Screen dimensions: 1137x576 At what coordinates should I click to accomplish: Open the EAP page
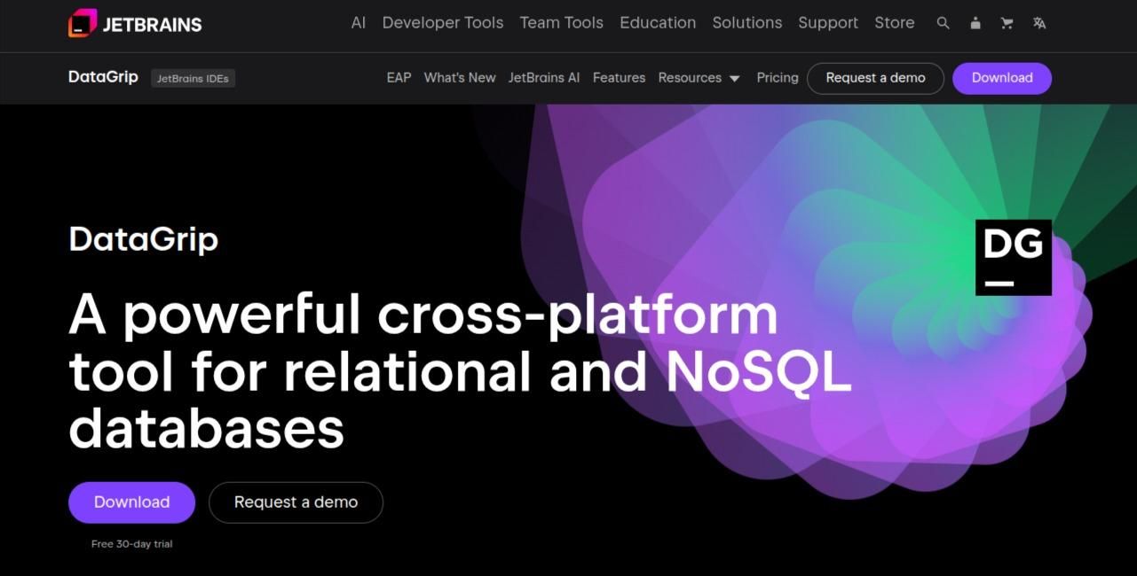[x=399, y=78]
